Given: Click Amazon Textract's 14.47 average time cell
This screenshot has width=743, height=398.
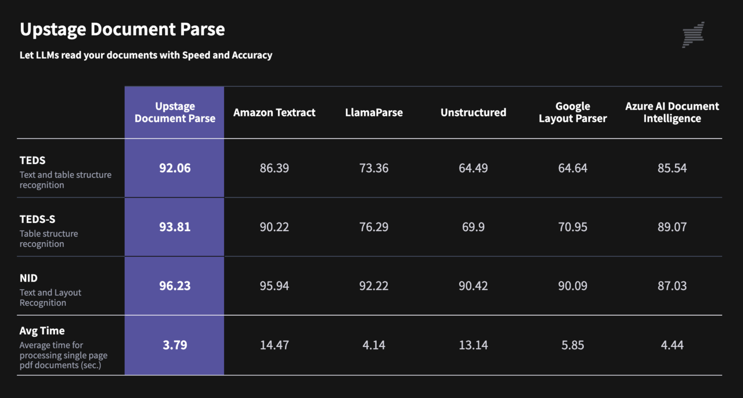Looking at the screenshot, I should pyautogui.click(x=274, y=345).
